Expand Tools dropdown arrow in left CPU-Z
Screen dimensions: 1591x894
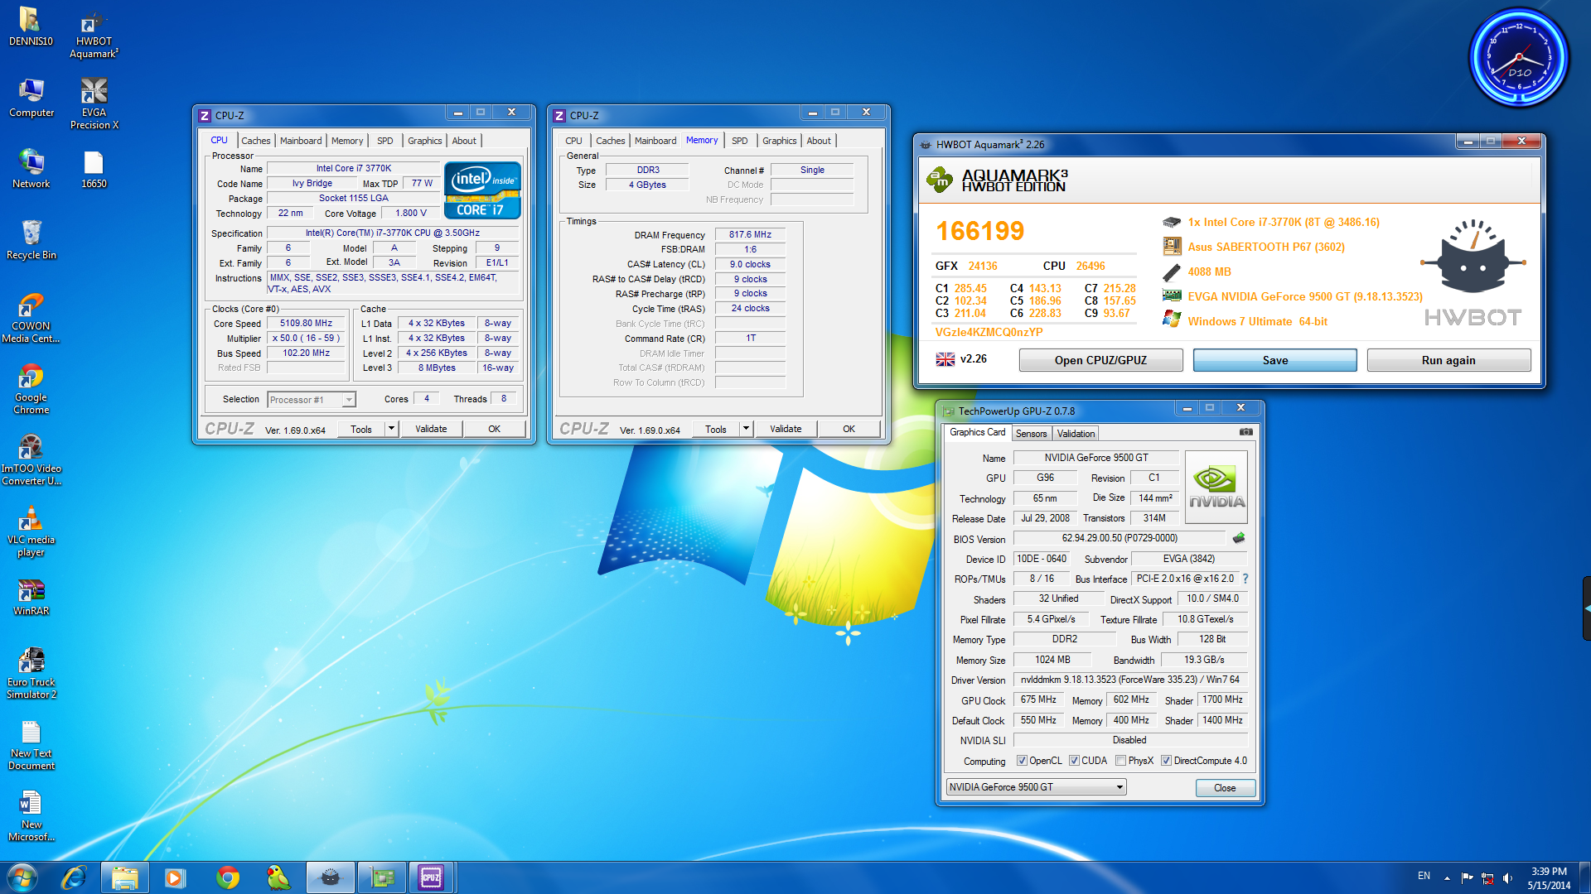point(392,429)
